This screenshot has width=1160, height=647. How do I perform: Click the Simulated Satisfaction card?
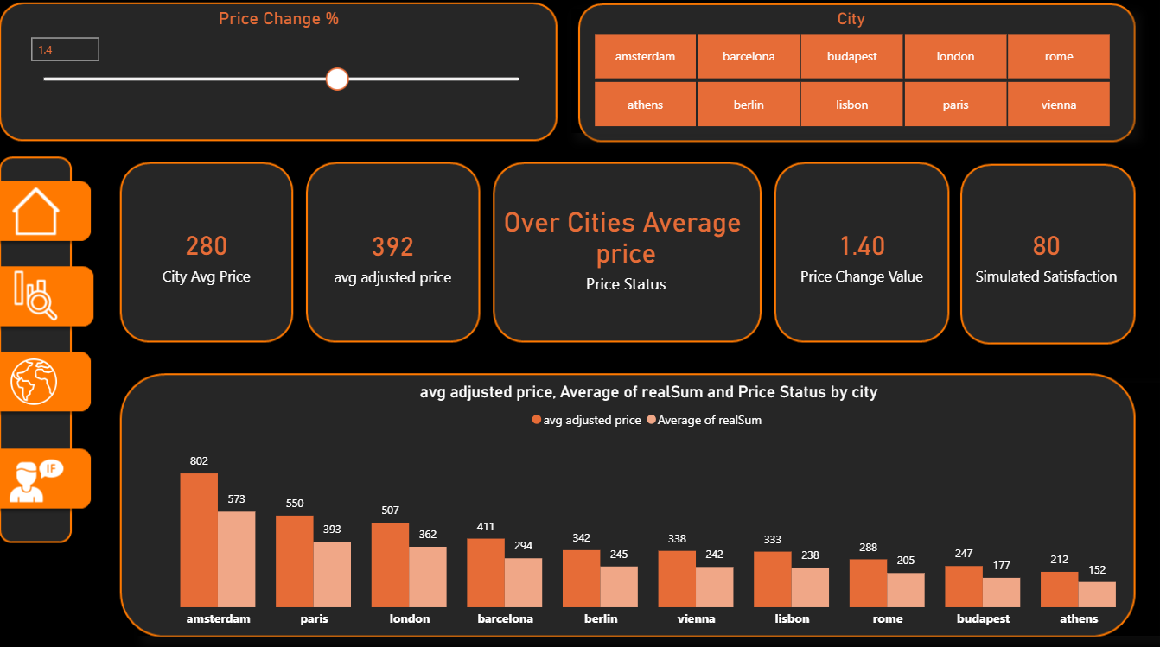click(1047, 254)
